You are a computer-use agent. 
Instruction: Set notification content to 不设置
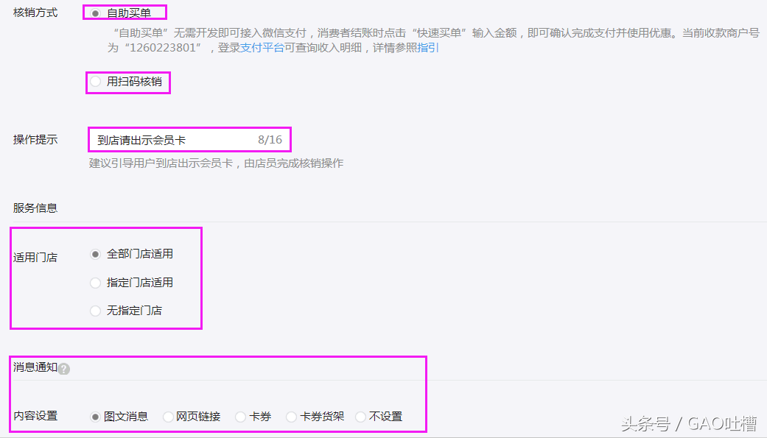360,416
